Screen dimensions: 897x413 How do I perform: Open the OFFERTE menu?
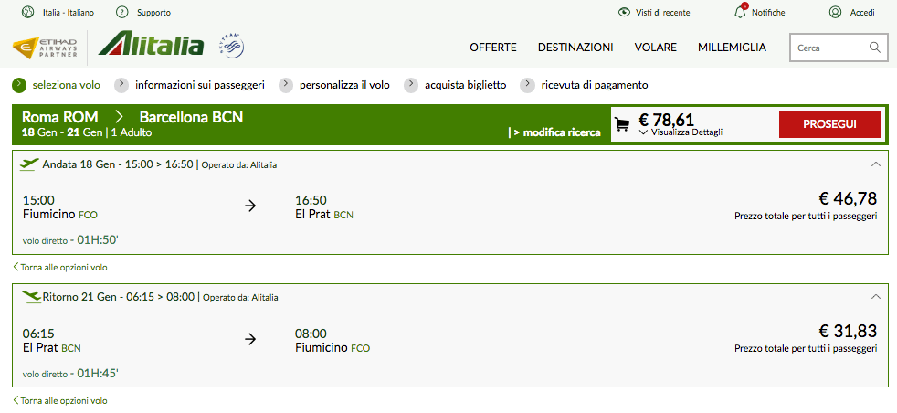(492, 48)
